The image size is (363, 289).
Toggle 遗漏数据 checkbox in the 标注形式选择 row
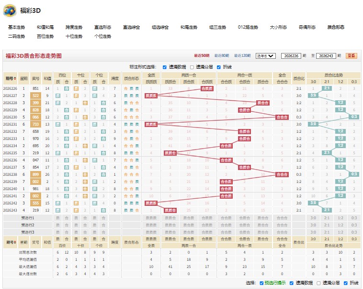click(x=165, y=67)
